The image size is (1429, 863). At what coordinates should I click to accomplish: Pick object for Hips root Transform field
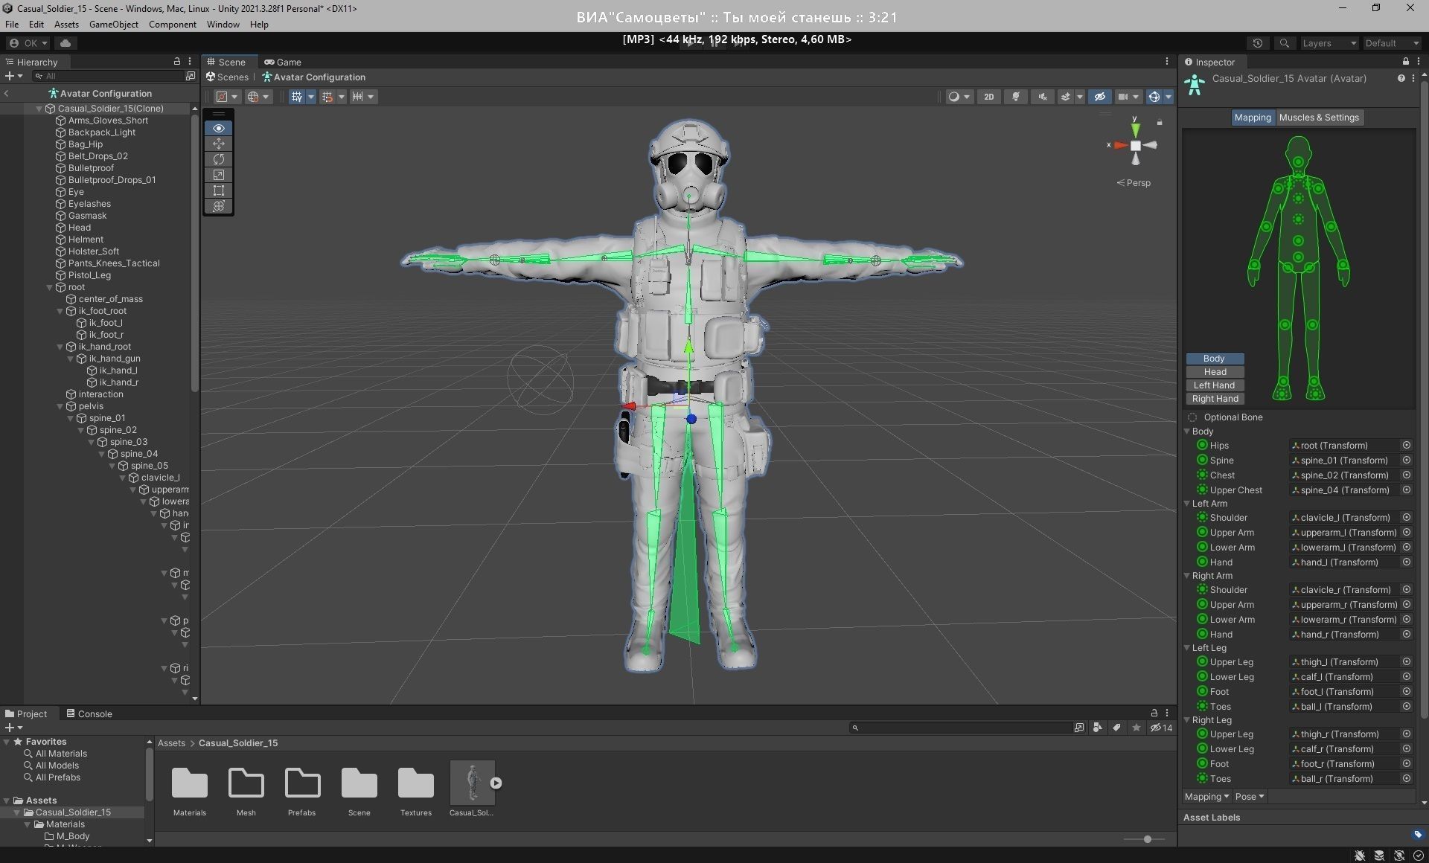pyautogui.click(x=1406, y=445)
